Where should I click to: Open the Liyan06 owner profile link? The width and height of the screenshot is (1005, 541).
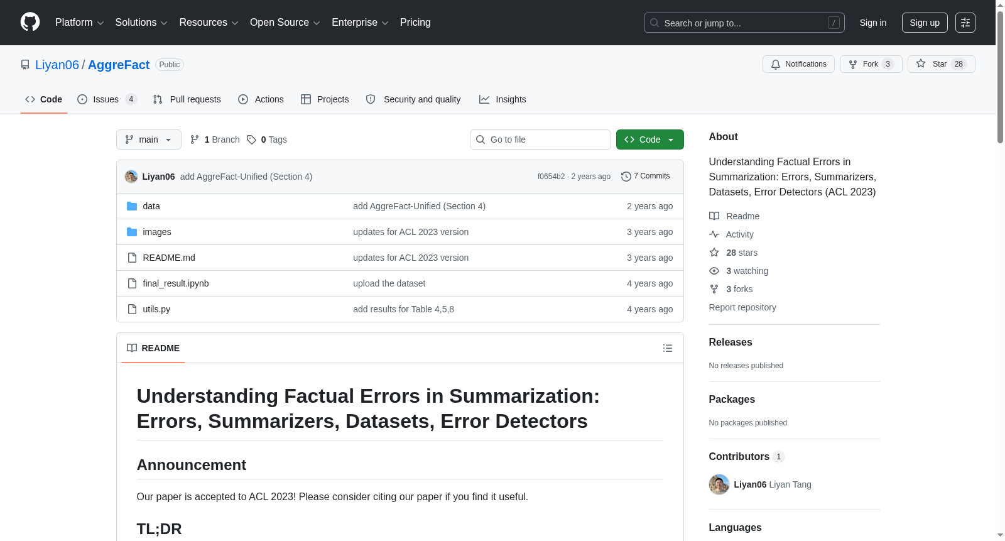[x=57, y=65]
